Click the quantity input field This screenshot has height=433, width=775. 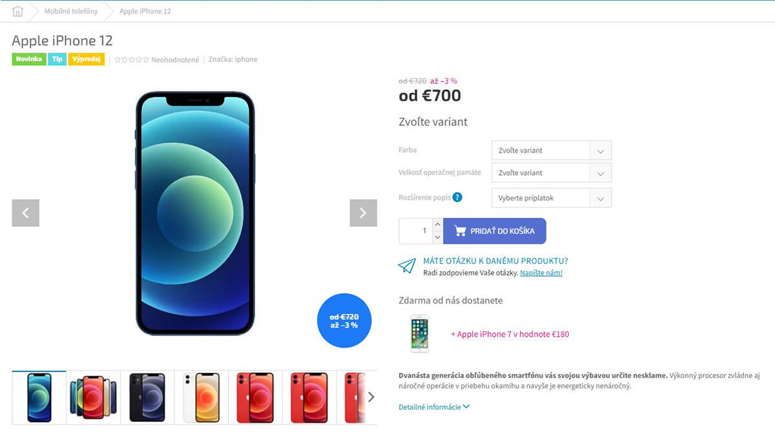pos(415,231)
